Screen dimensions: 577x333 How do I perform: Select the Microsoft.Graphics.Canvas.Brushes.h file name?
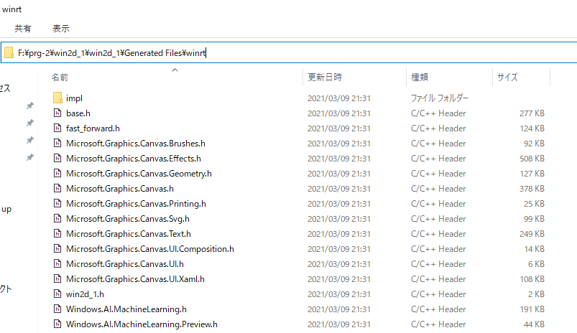[x=135, y=144]
